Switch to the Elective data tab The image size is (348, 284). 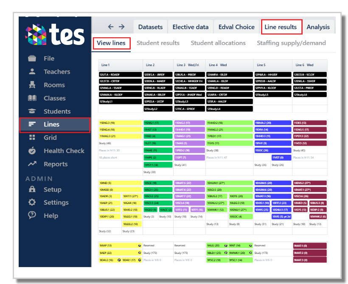pos(191,27)
